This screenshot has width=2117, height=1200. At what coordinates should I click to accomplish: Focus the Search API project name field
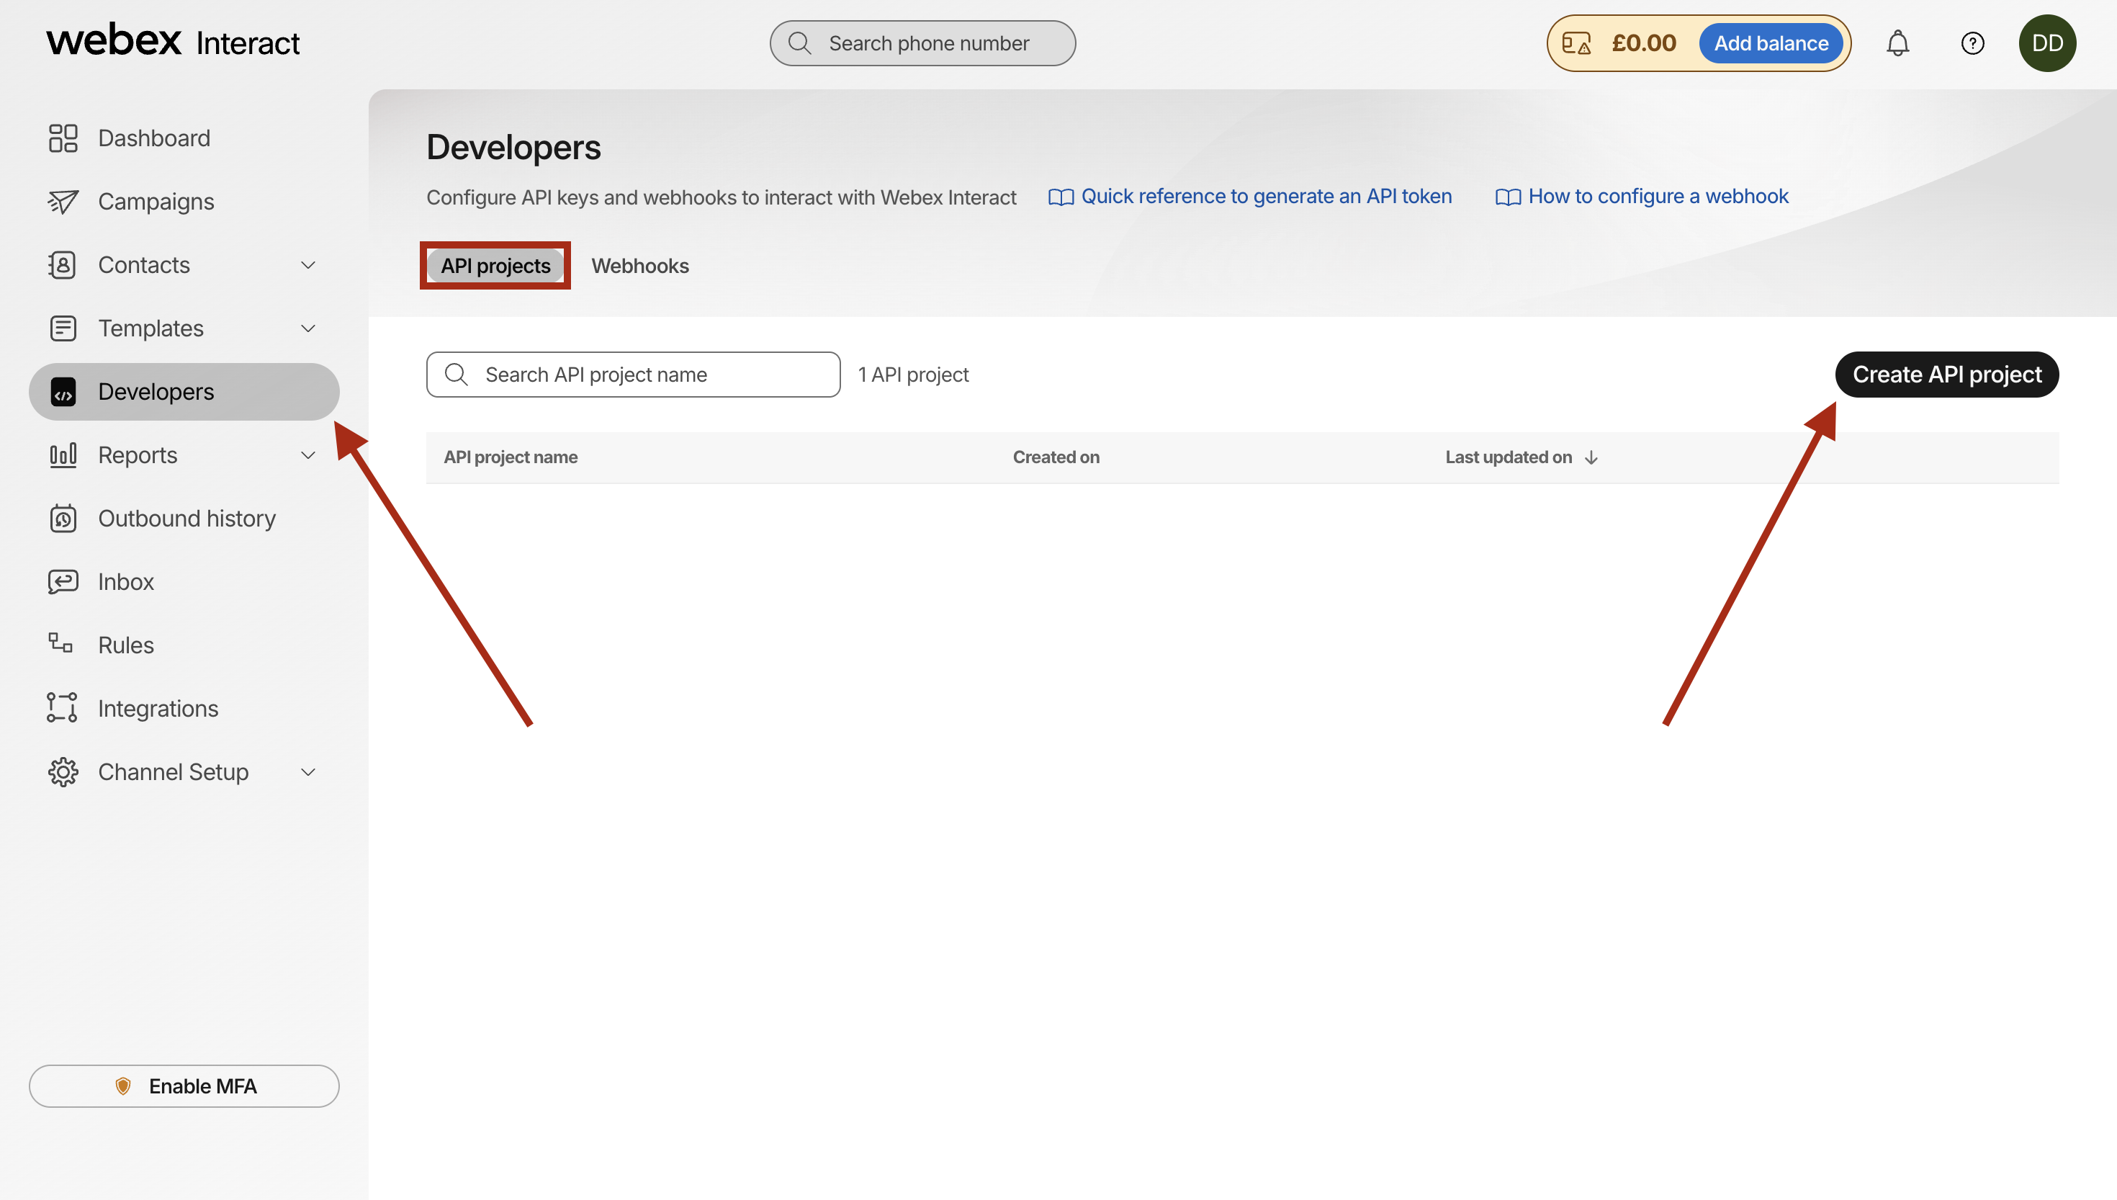coord(634,374)
